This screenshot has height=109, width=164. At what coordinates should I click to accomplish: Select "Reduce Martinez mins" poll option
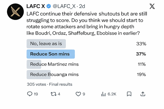54,64
